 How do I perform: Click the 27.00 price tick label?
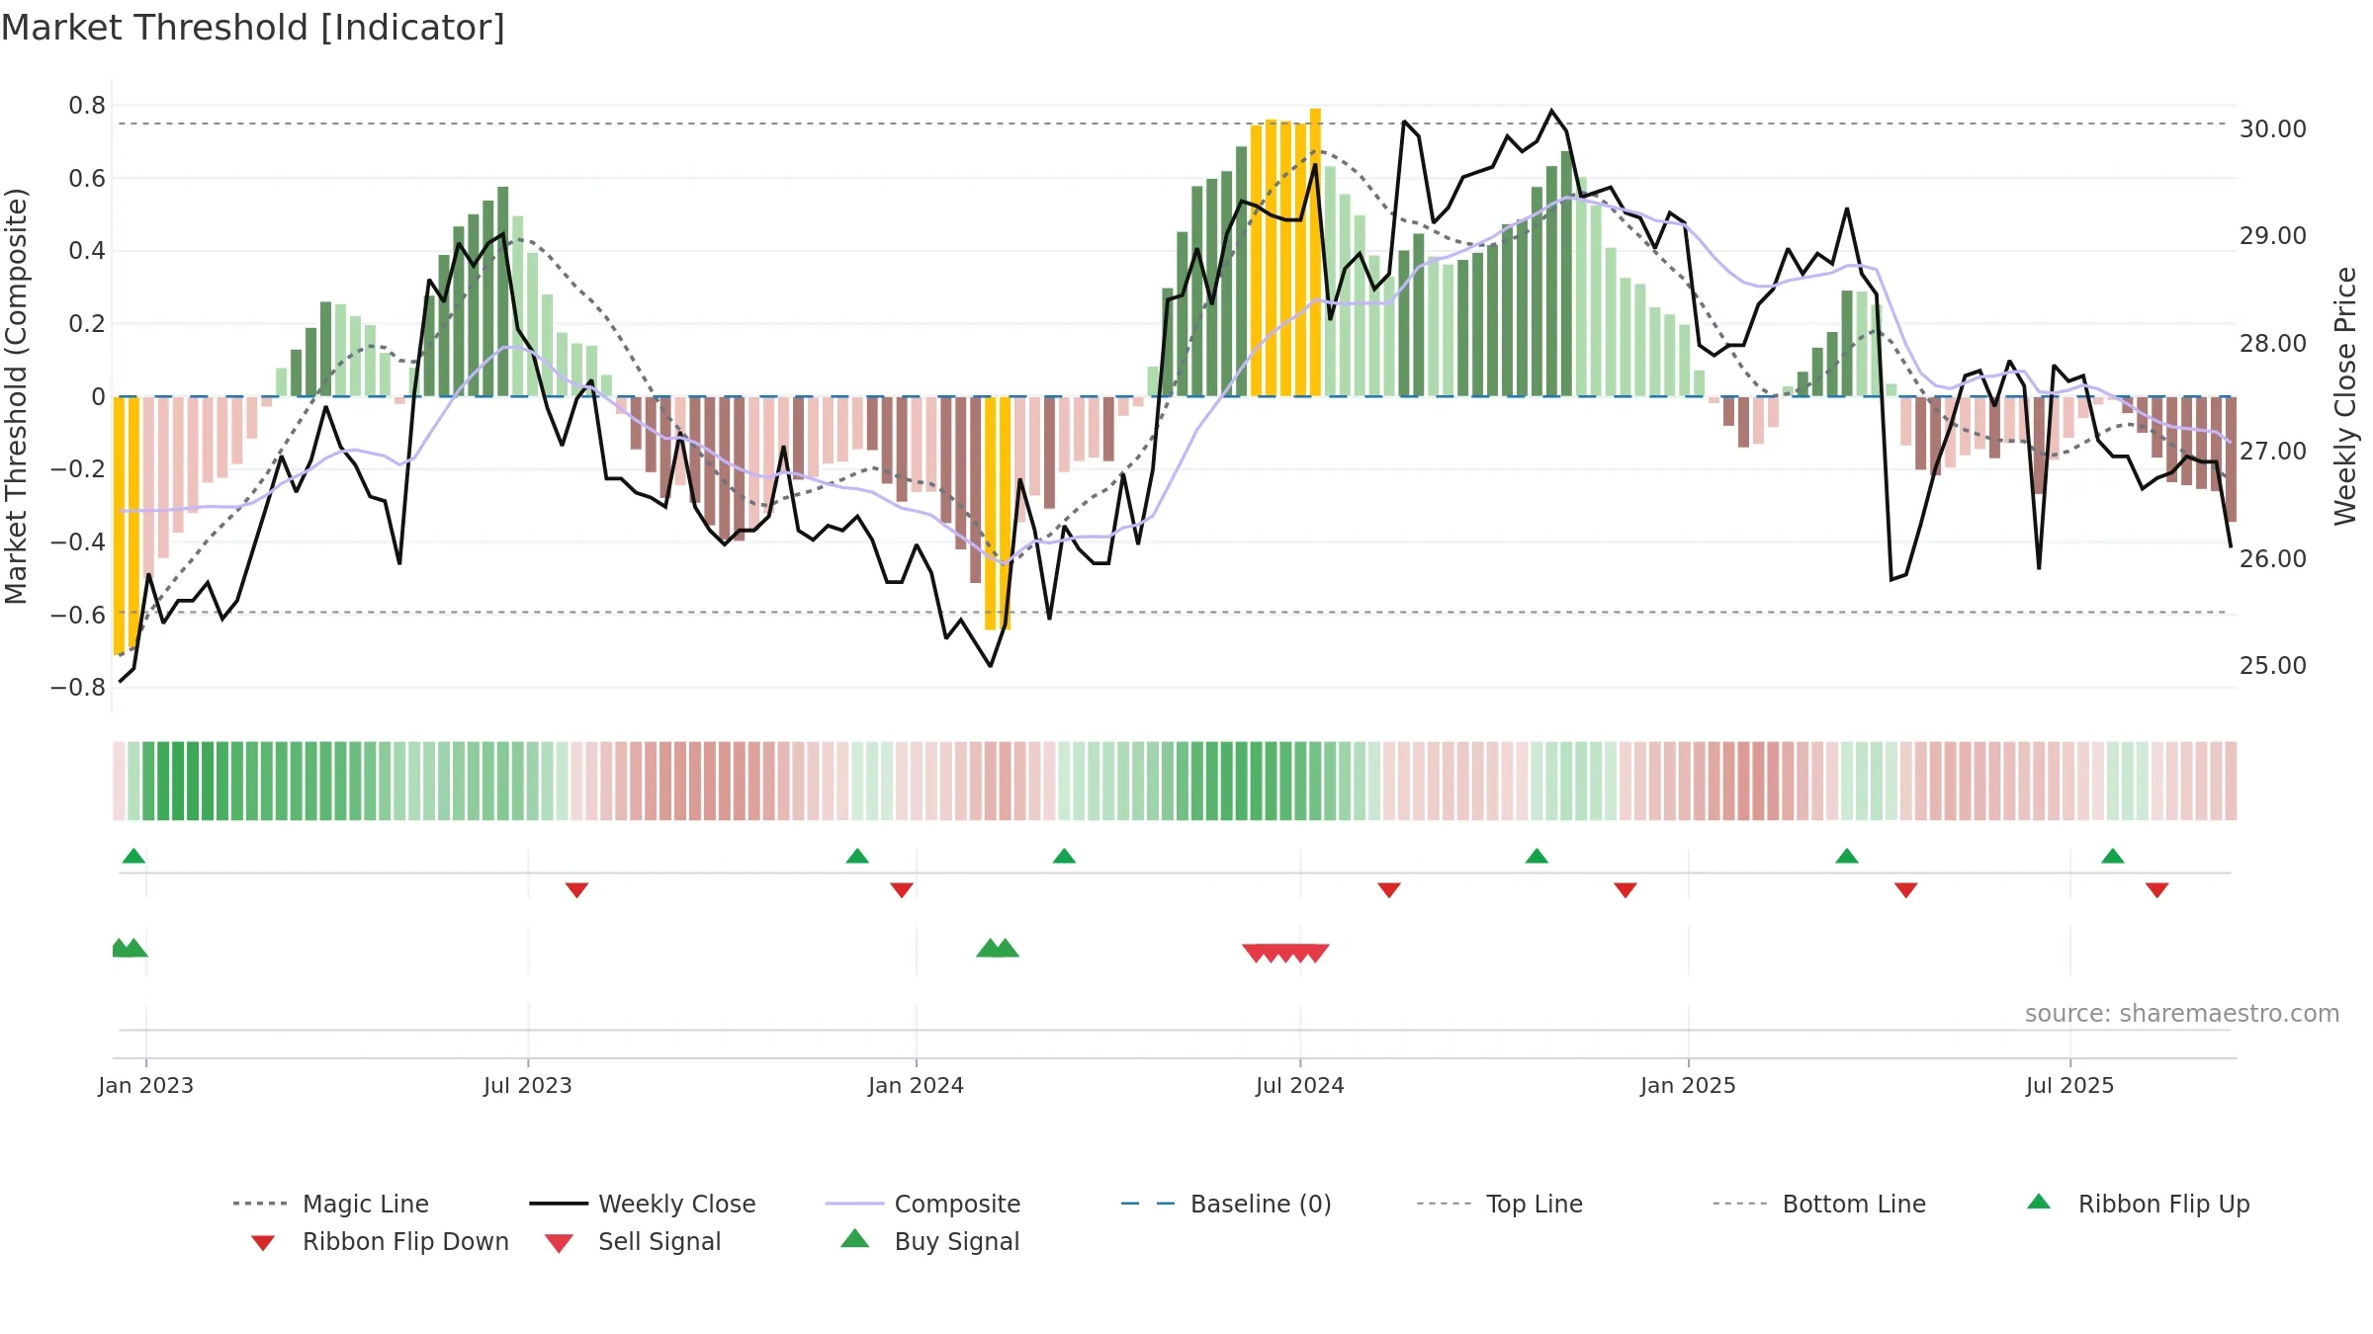click(2273, 451)
